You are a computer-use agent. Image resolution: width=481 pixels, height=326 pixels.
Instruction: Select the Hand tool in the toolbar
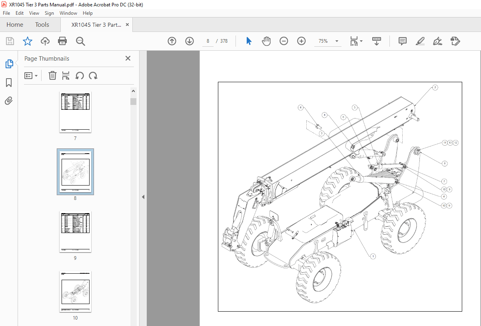click(x=266, y=41)
